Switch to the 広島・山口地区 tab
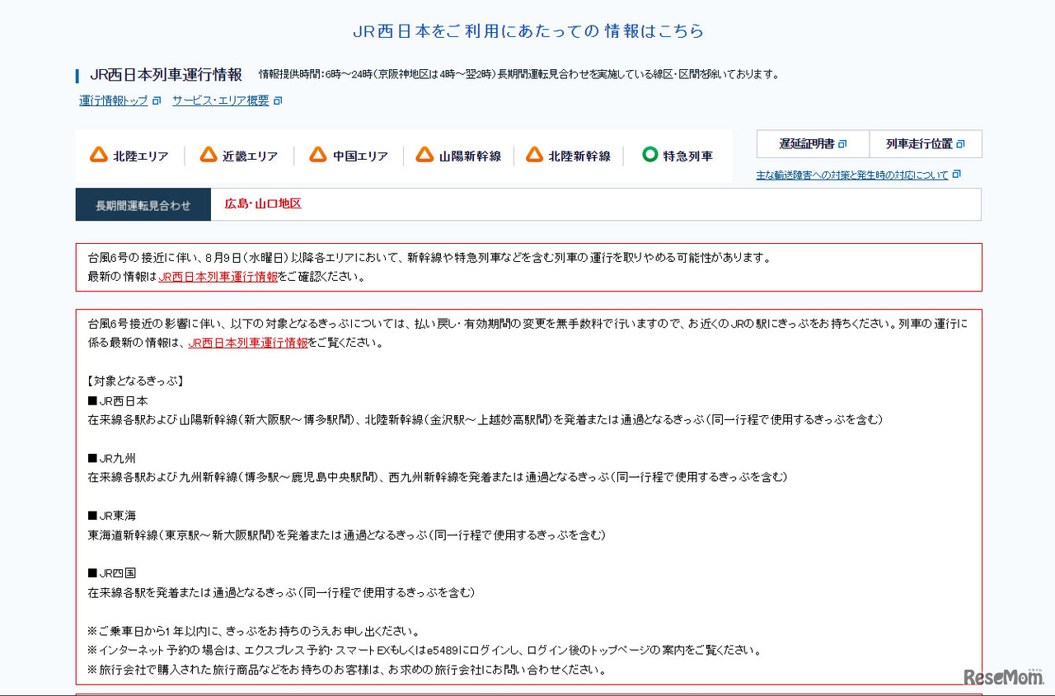Screen dimensions: 1055x696 262,203
